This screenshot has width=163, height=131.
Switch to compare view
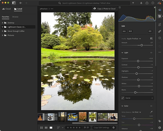click(x=46, y=128)
